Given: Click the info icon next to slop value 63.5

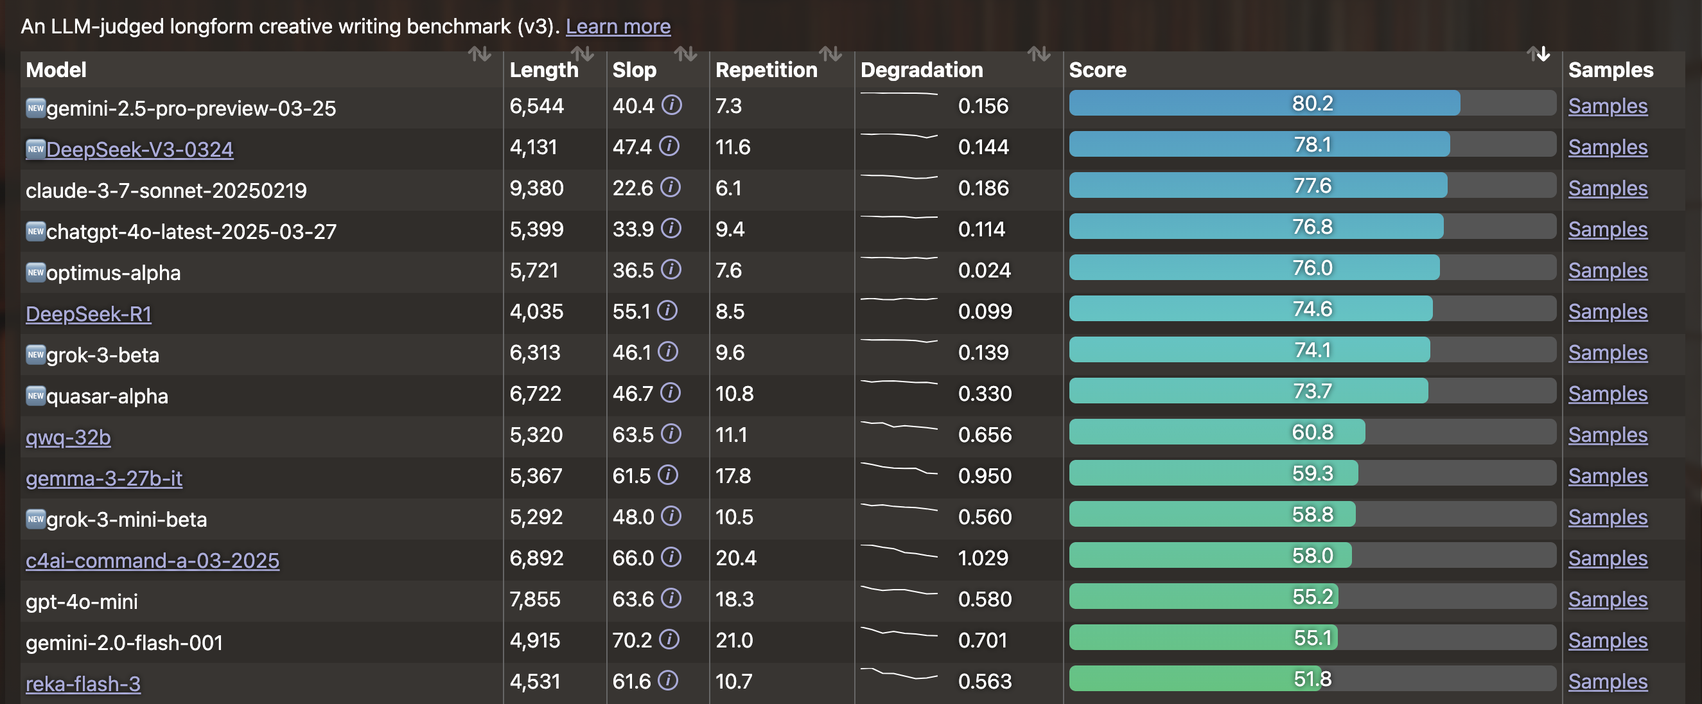Looking at the screenshot, I should pos(671,434).
